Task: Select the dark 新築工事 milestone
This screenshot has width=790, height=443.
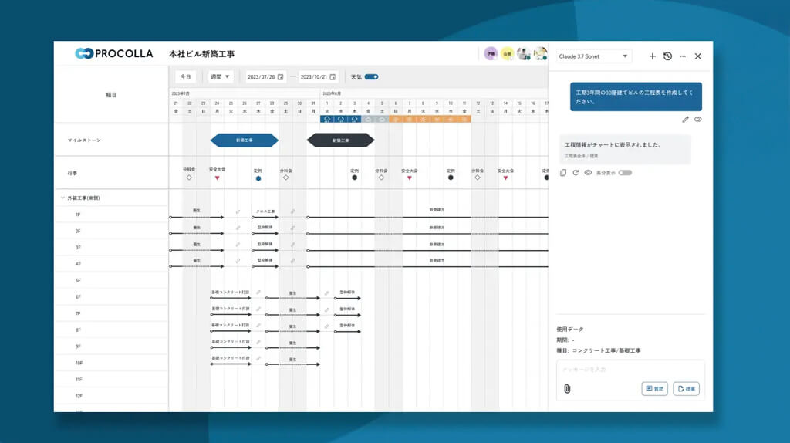Action: (x=340, y=140)
